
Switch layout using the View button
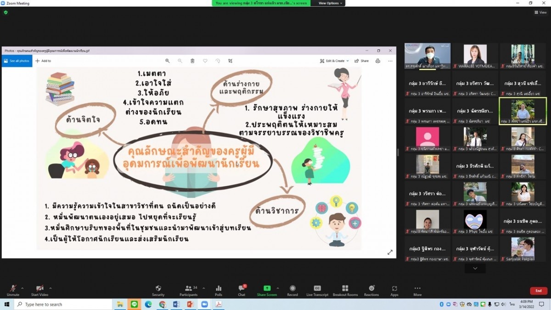tap(540, 12)
